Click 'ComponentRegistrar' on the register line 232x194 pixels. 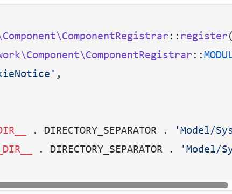point(115,36)
